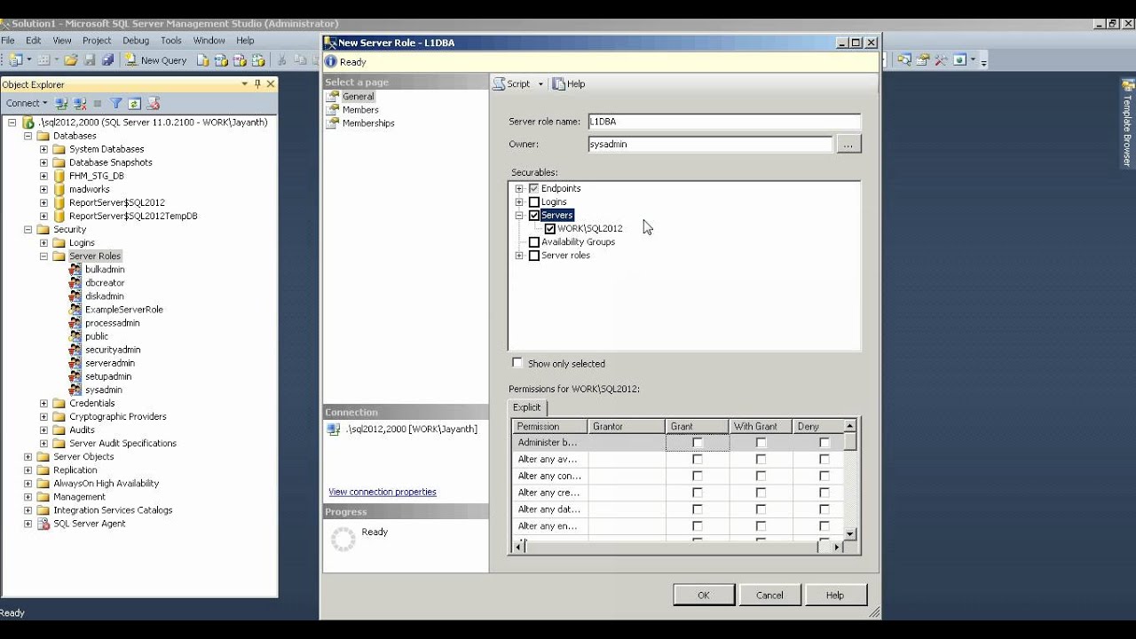This screenshot has height=639, width=1136.
Task: Open View connection properties link
Action: (x=383, y=492)
